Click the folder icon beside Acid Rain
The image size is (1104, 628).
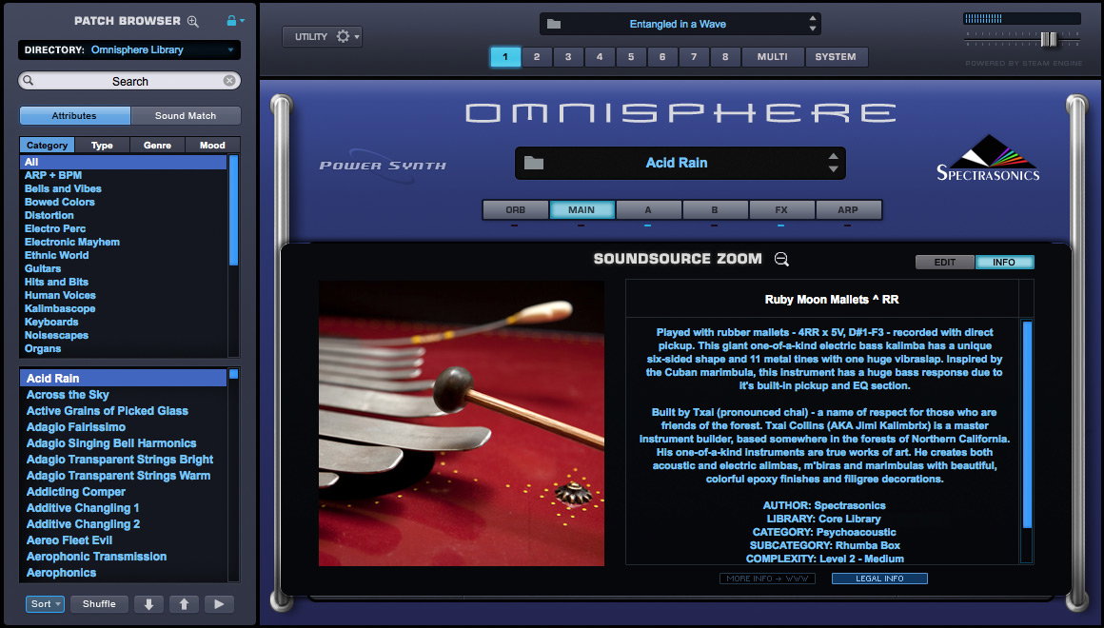[534, 163]
